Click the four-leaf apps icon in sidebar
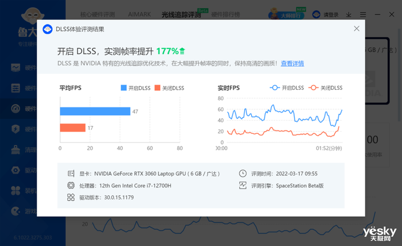This screenshot has width=402, height=246. pos(16,191)
